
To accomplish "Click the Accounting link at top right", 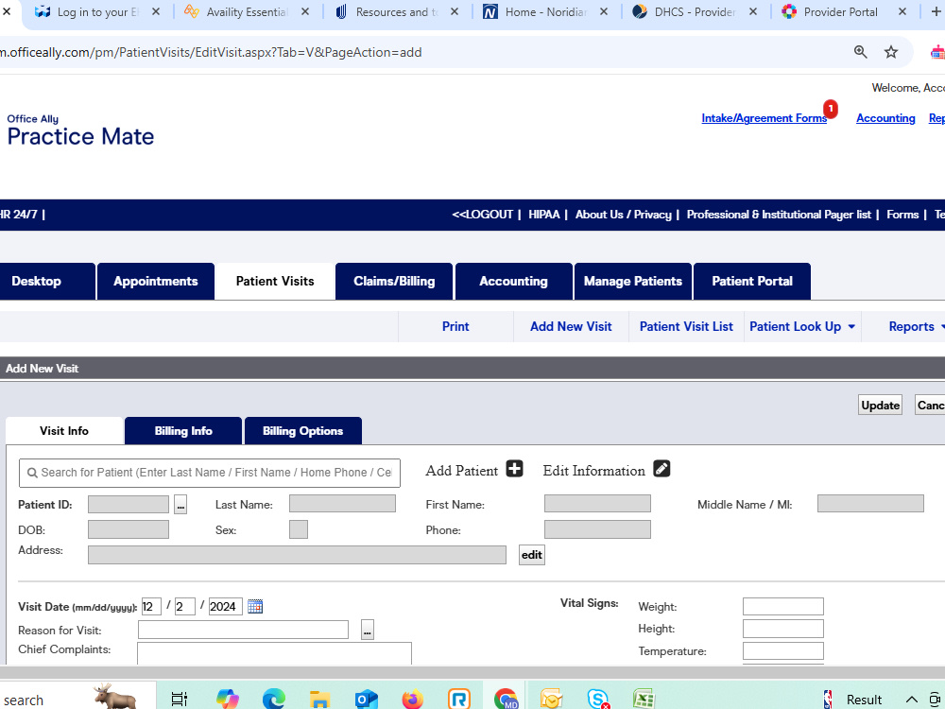I will pyautogui.click(x=885, y=118).
